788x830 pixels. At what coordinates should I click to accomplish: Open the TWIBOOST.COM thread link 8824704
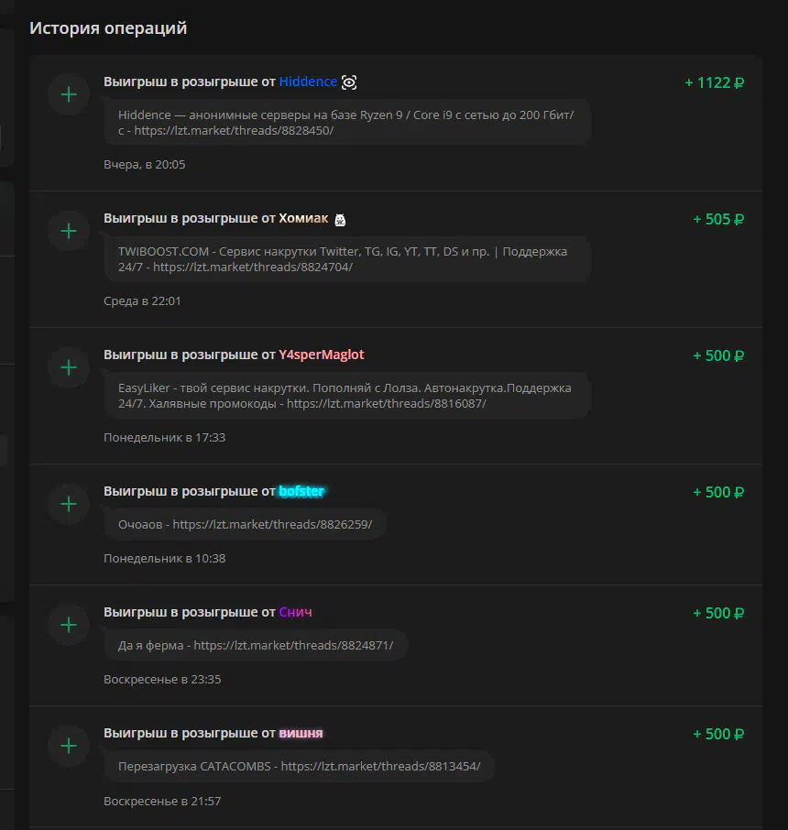coord(253,268)
